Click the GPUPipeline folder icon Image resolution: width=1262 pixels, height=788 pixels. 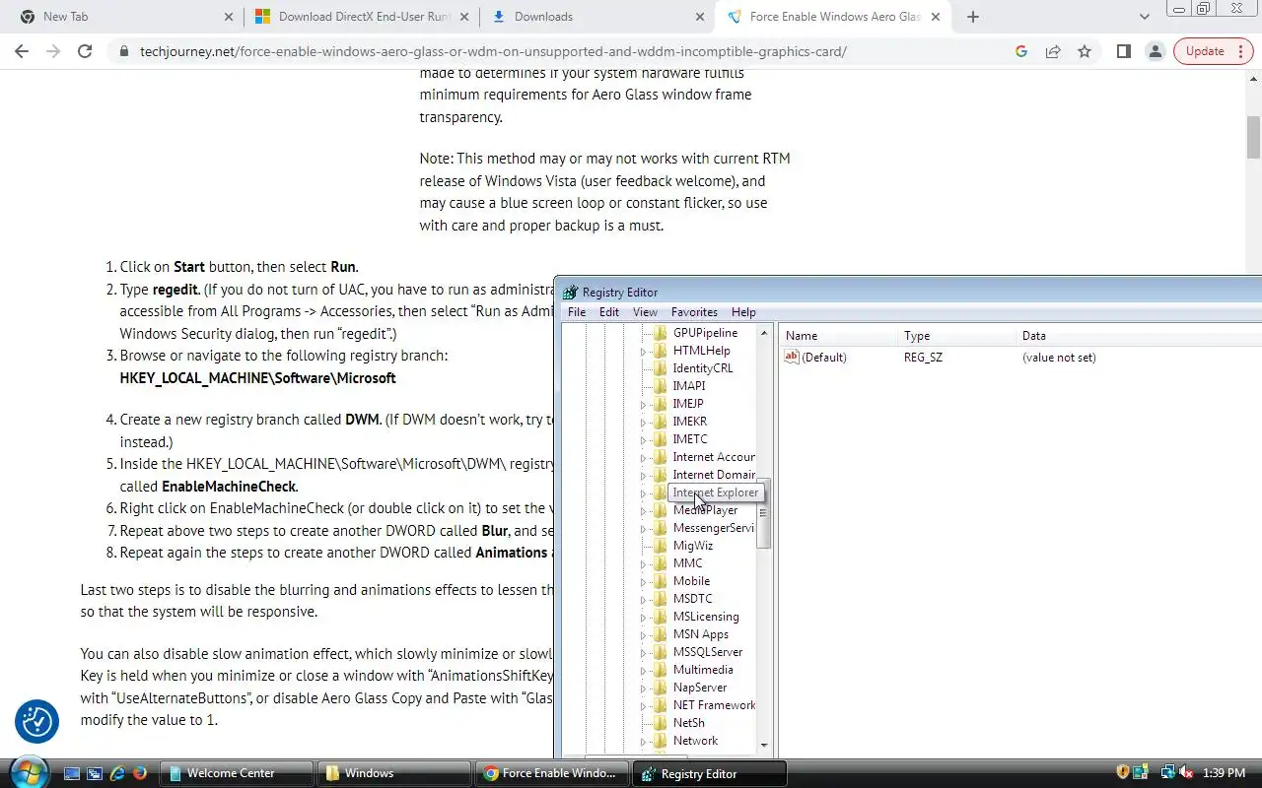tap(661, 333)
